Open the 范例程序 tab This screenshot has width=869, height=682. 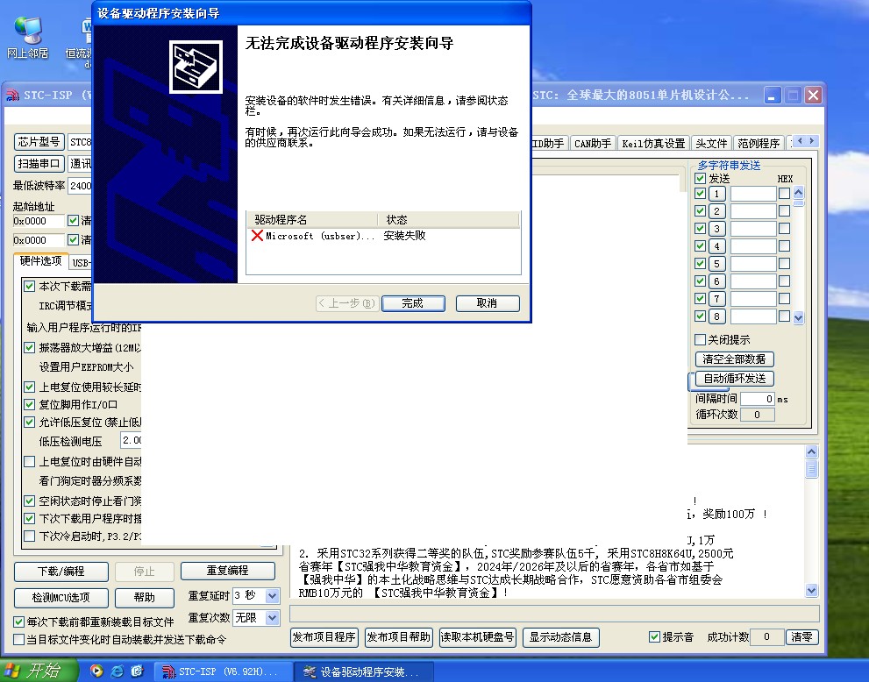[x=759, y=144]
